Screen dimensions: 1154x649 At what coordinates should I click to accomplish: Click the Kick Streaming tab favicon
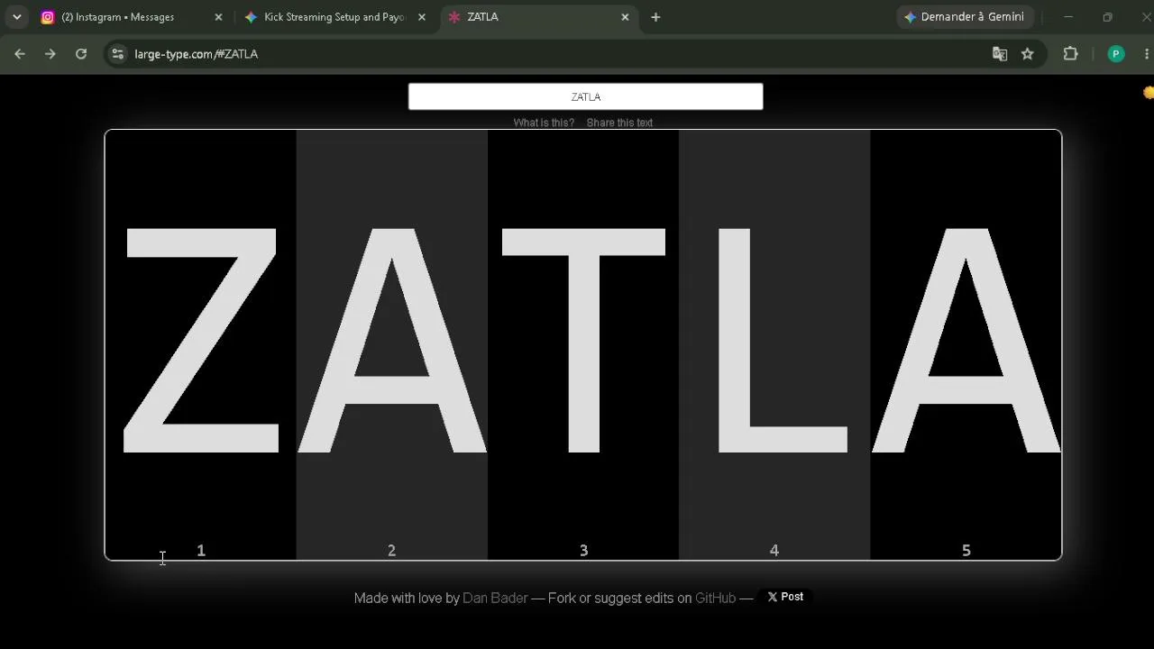(x=251, y=17)
